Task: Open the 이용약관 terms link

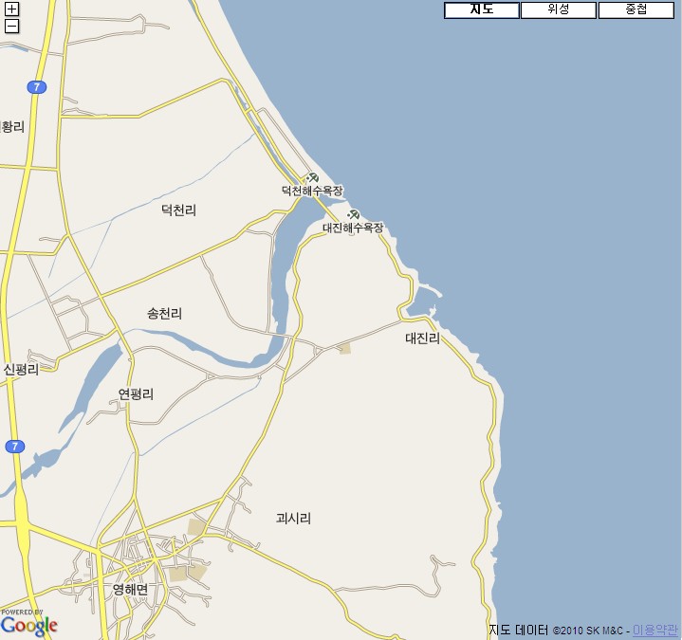Action: [655, 630]
